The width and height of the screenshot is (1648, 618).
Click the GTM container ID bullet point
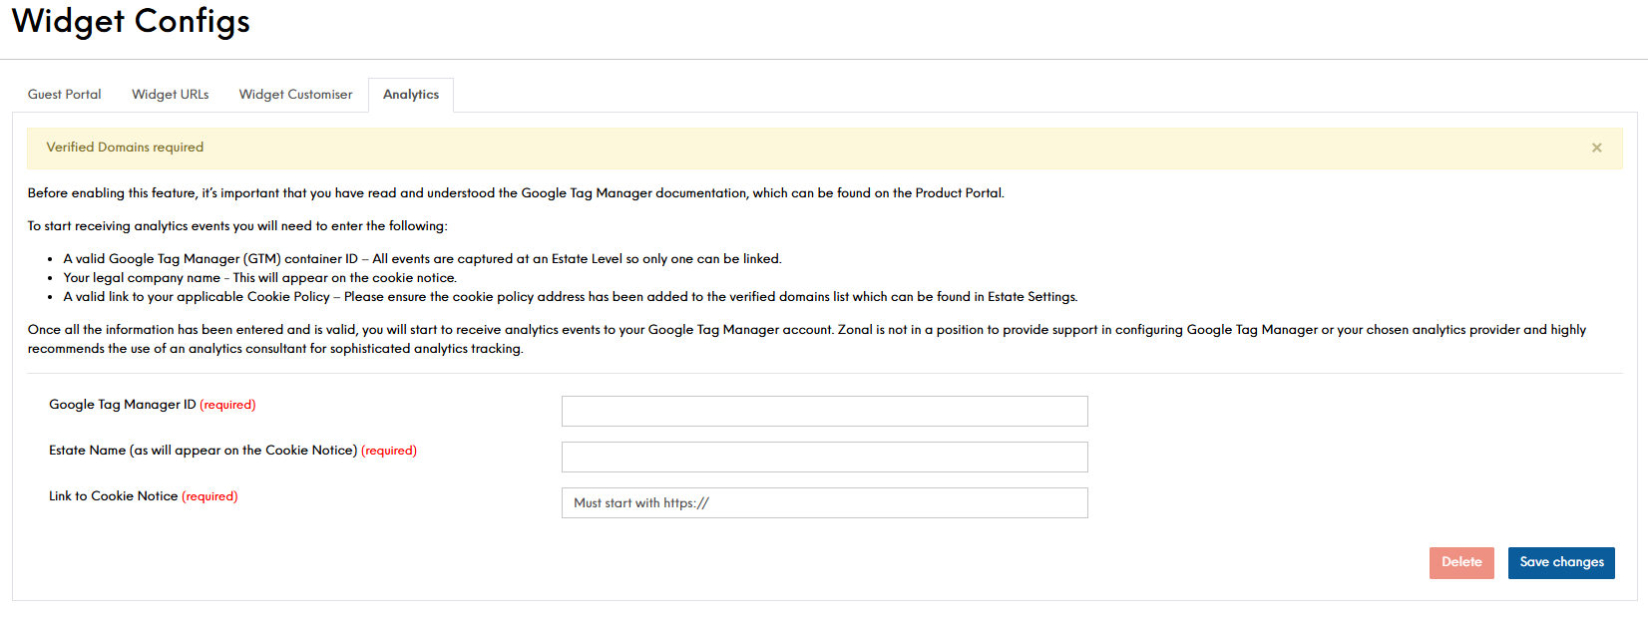[x=422, y=259]
